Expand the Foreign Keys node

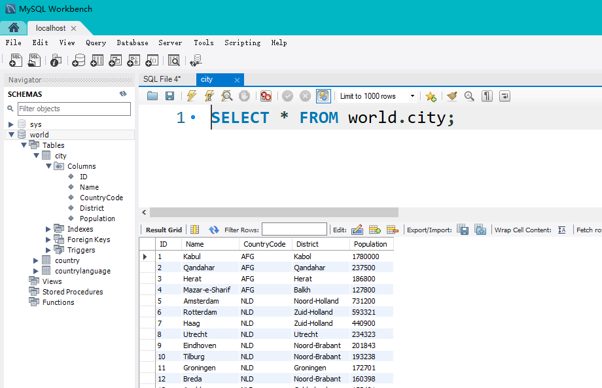48,239
